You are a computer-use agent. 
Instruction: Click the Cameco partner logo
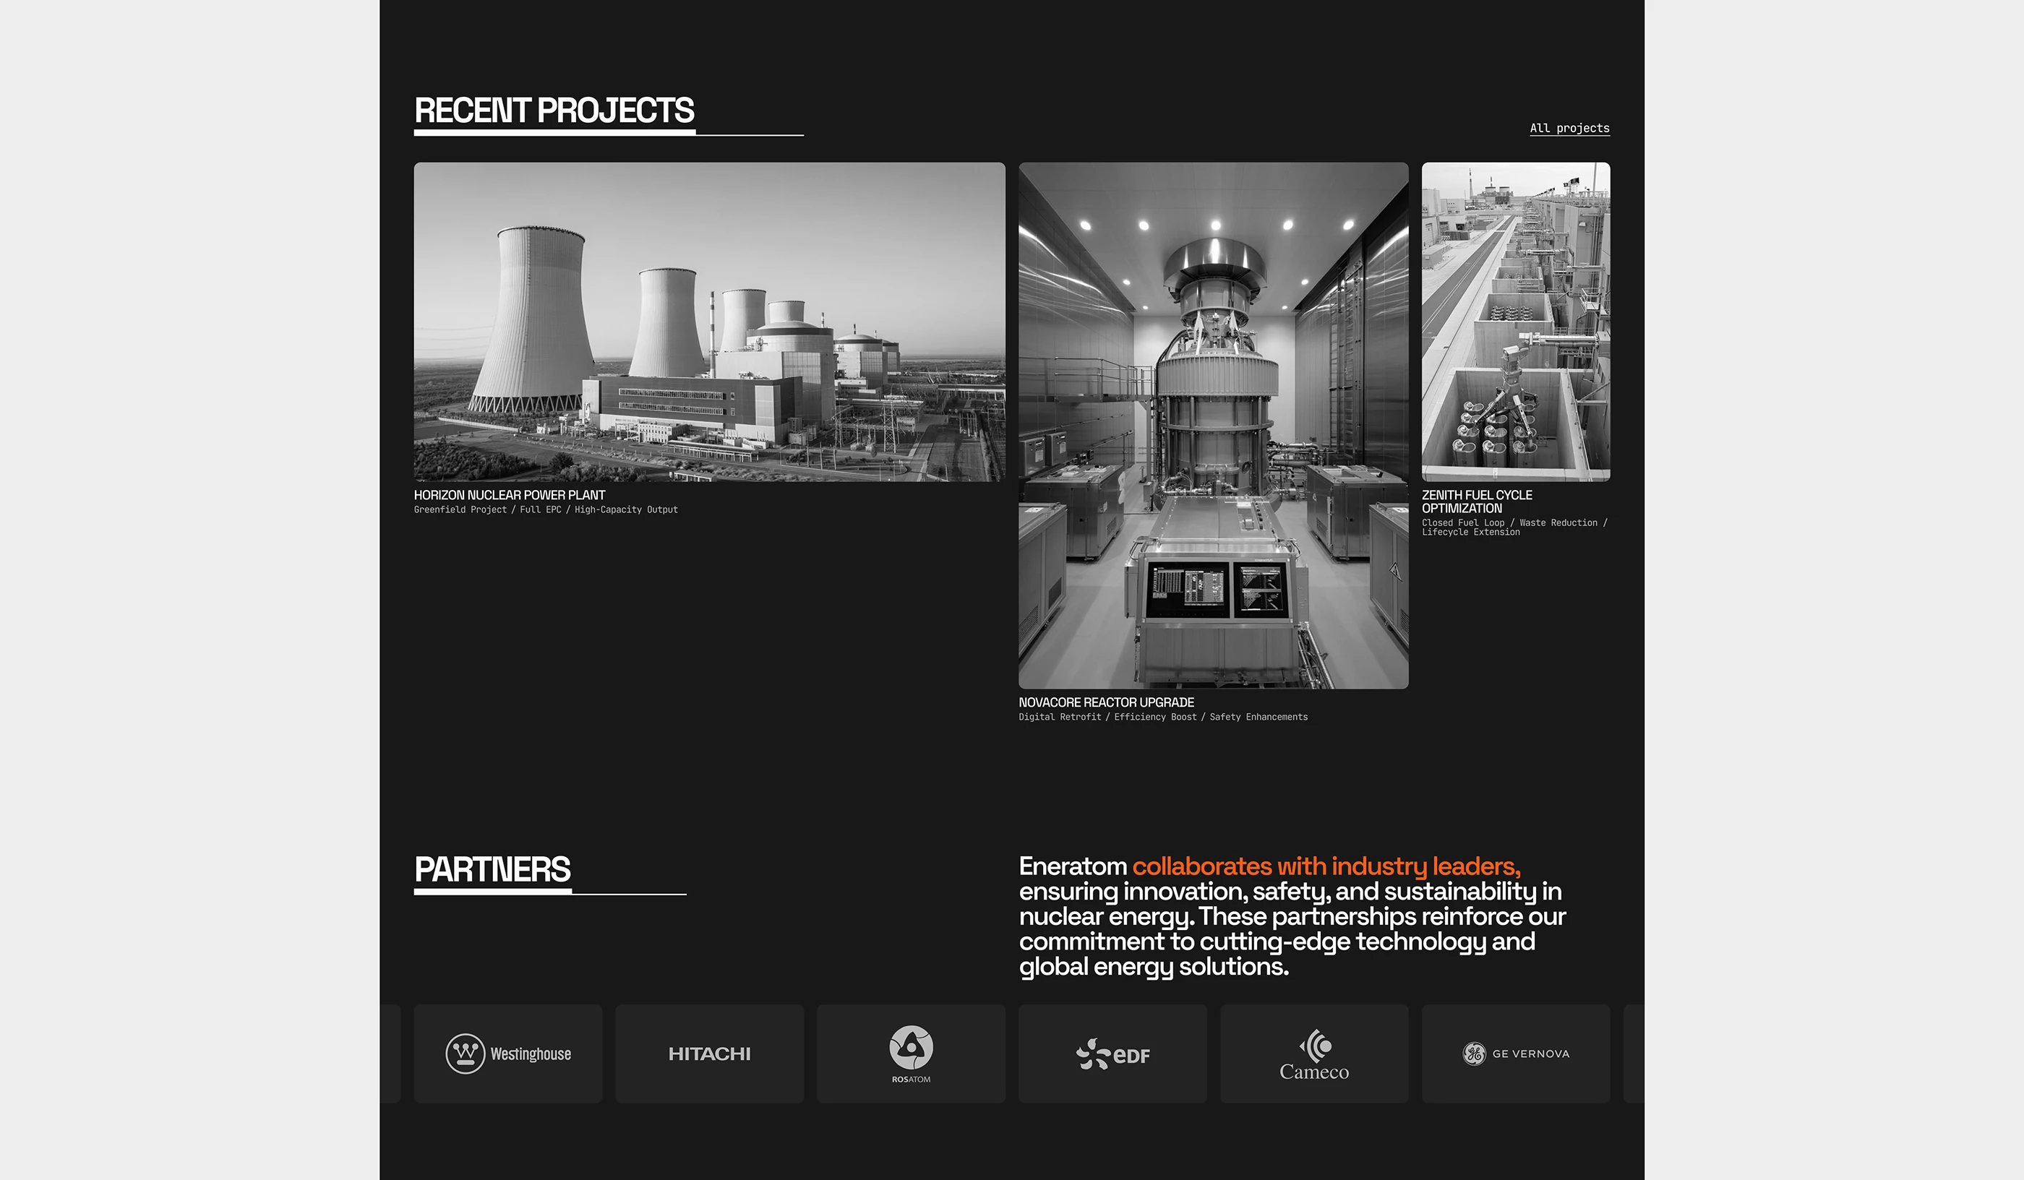click(x=1314, y=1053)
